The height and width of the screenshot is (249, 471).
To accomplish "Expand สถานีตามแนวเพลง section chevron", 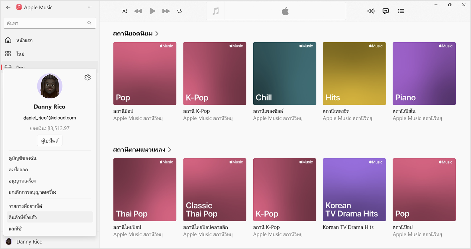I will tap(170, 150).
